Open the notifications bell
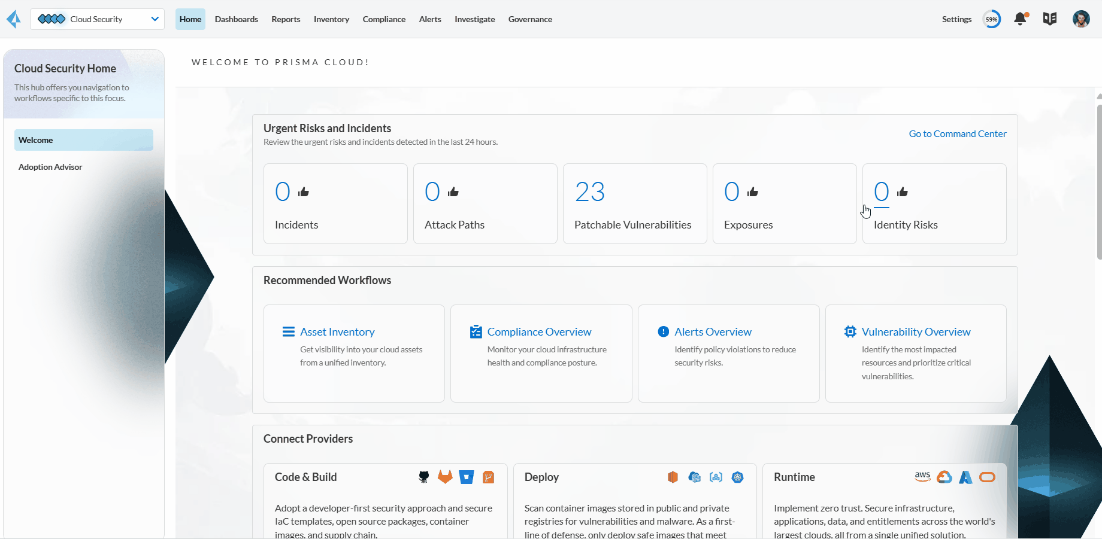 point(1021,19)
